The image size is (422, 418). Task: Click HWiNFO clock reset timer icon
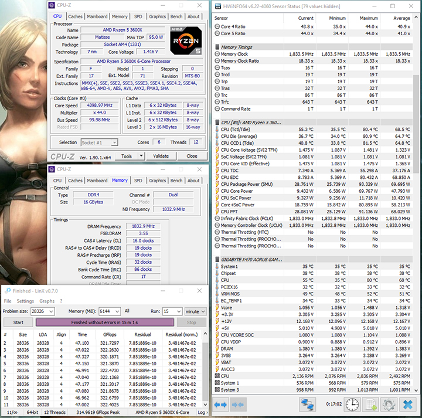click(x=352, y=405)
